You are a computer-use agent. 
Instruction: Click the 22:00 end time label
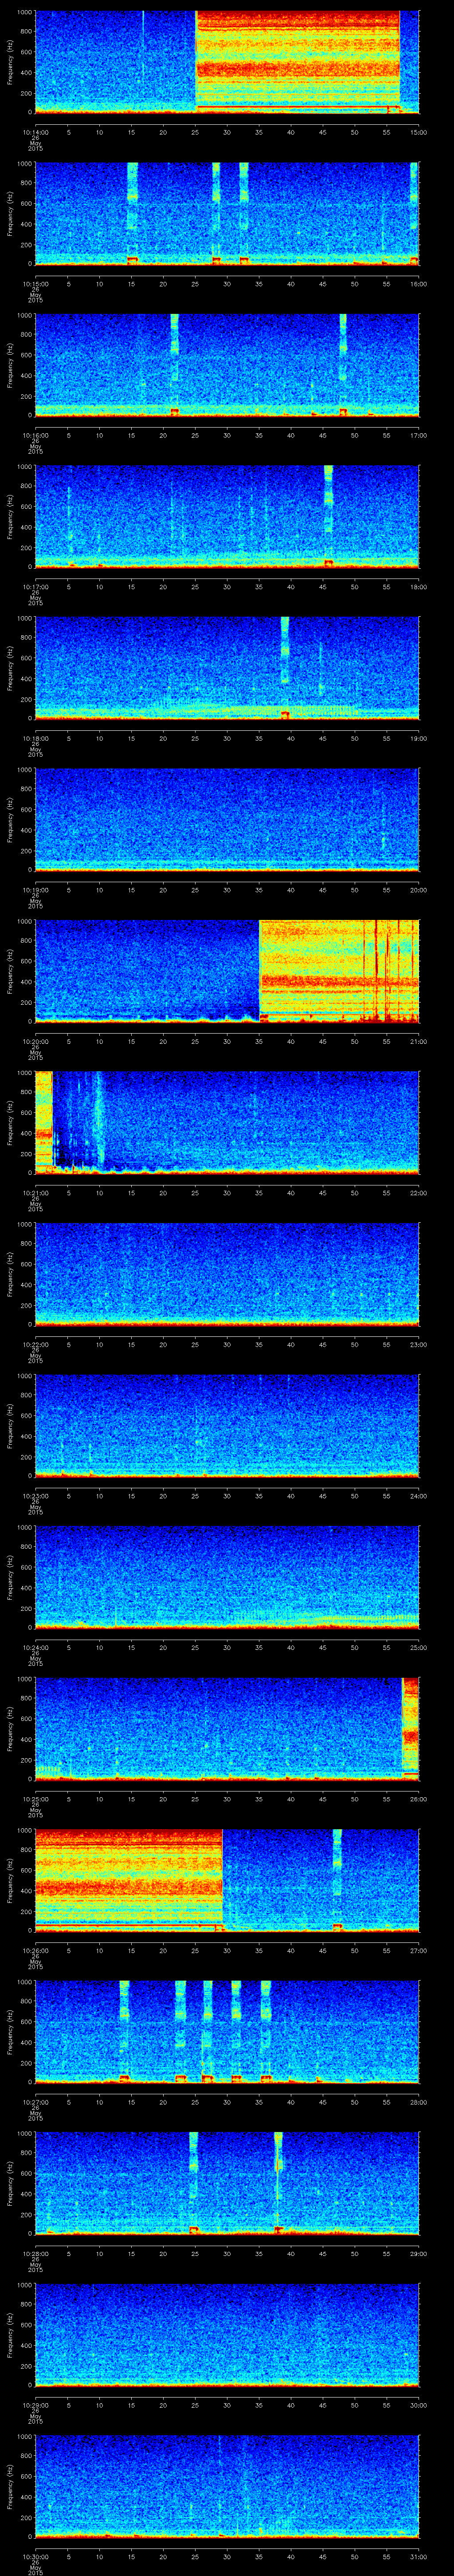418,1193
